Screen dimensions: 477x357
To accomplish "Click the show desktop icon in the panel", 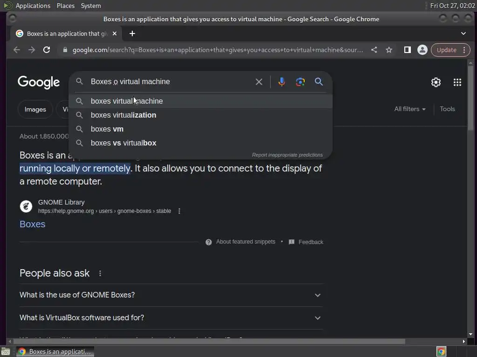I will pos(6,351).
